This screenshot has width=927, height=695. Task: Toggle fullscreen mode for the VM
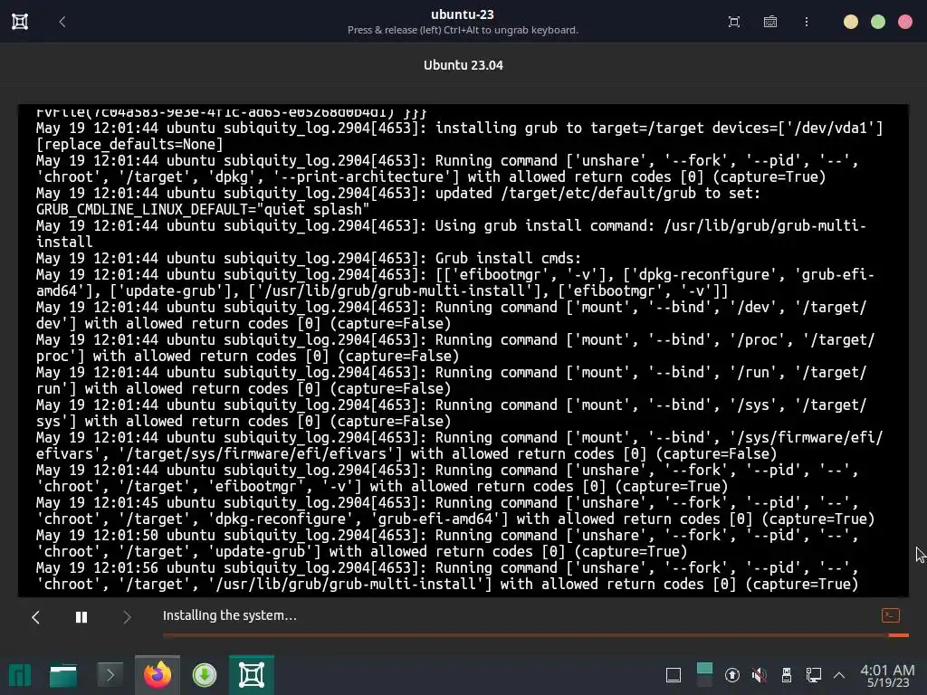[733, 22]
